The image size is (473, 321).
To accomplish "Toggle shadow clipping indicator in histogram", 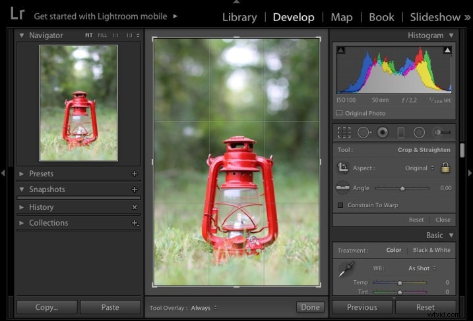I will pyautogui.click(x=341, y=50).
